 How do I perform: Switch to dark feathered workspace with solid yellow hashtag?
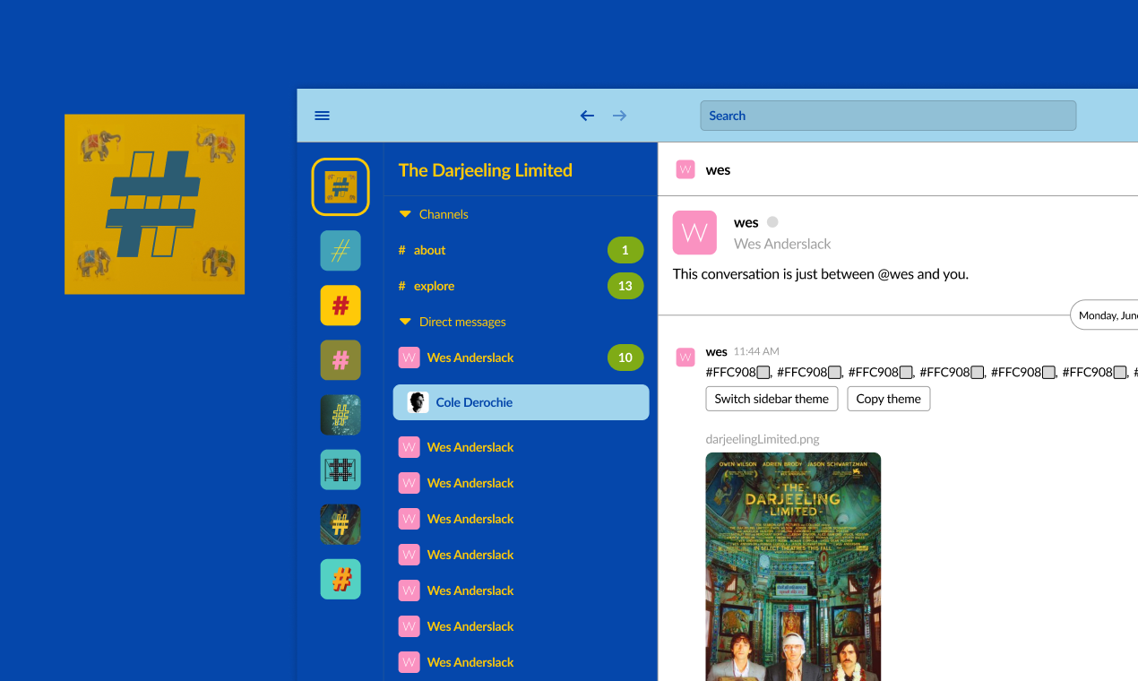click(x=341, y=524)
